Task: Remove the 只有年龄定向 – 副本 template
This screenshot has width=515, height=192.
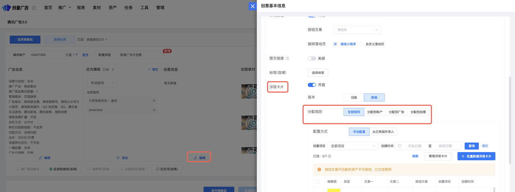Action: [154, 101]
